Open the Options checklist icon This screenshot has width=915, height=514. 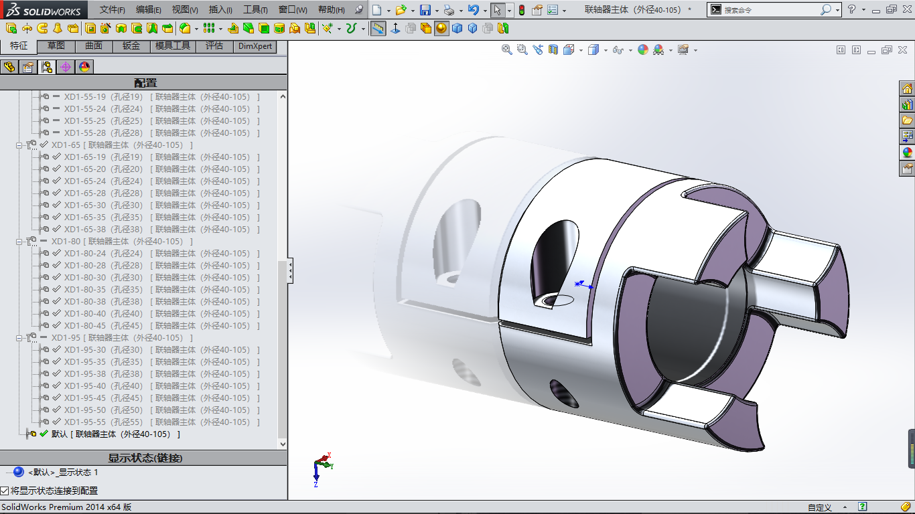(553, 10)
